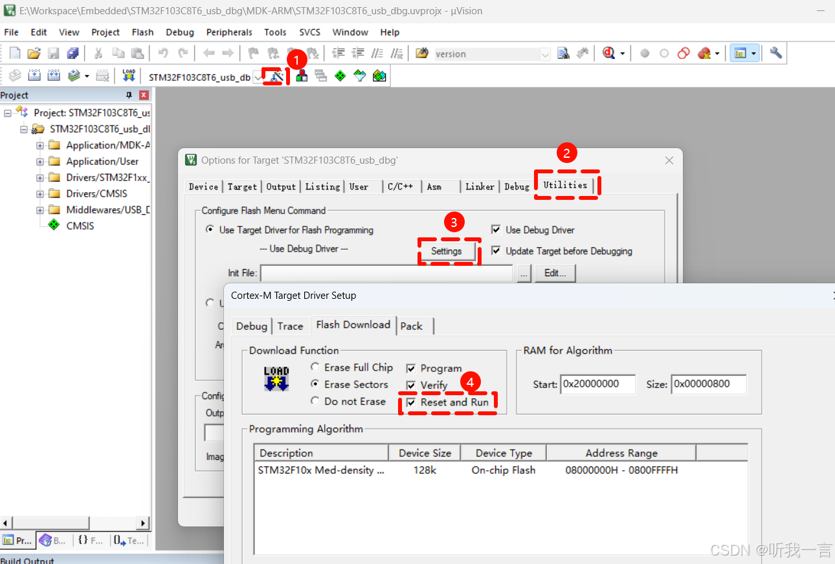Click Disable All Breakpoints icon
The height and width of the screenshot is (564, 835).
[684, 54]
